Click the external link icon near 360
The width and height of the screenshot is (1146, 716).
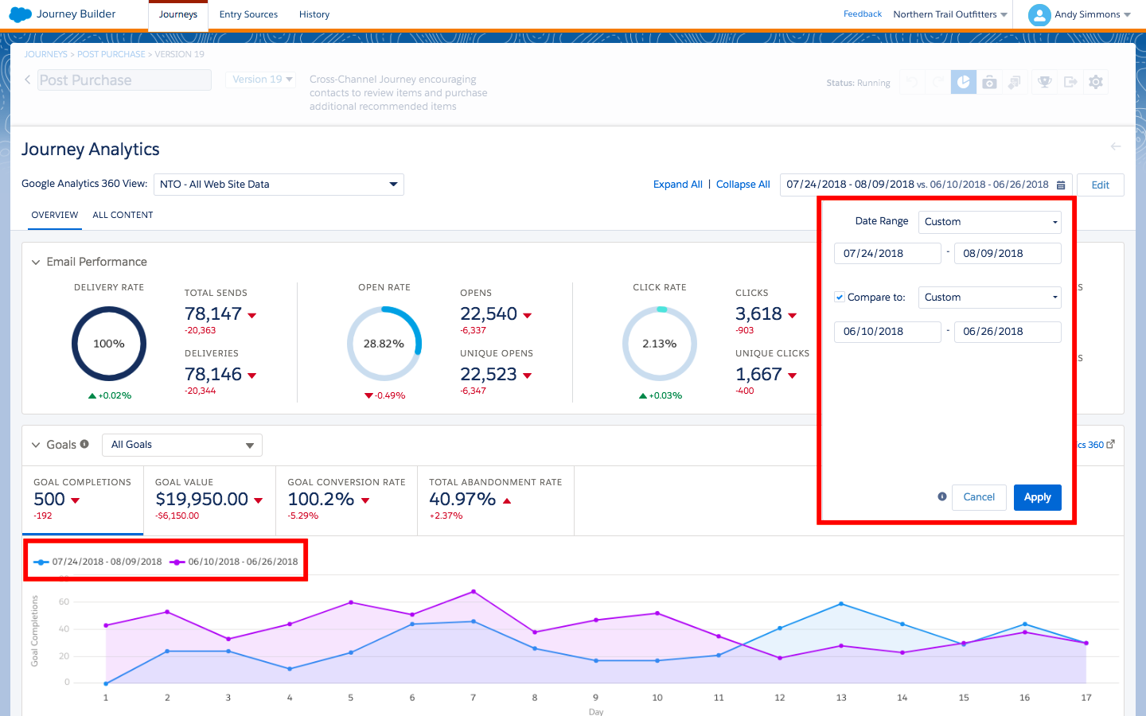[x=1111, y=444]
